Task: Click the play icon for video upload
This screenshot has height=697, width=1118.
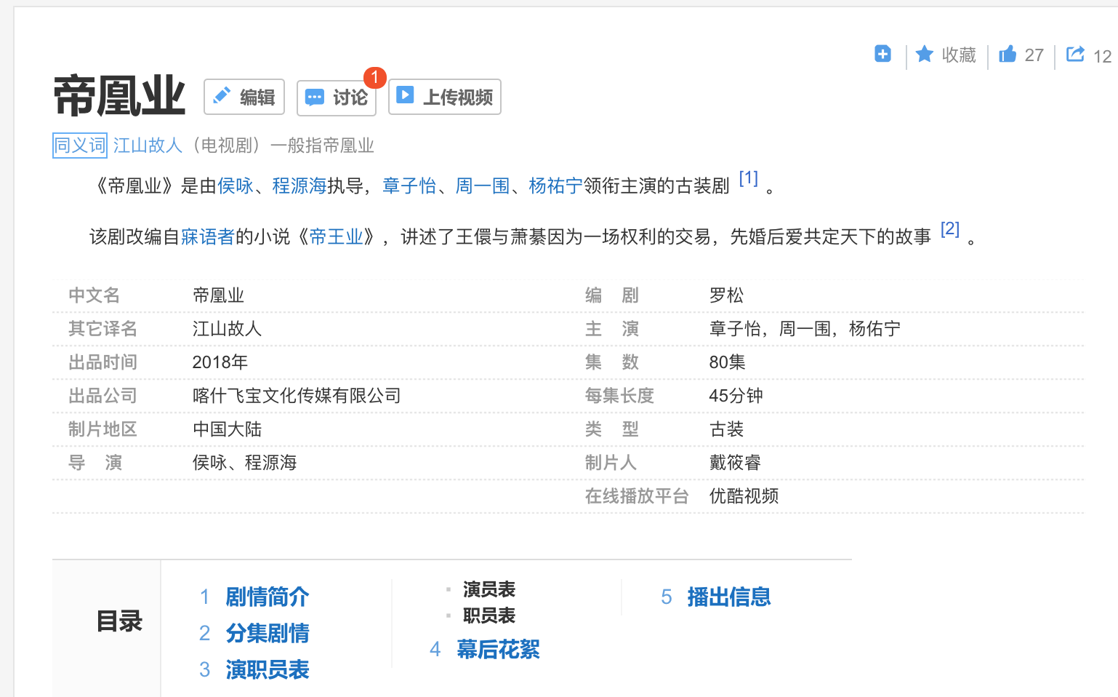Action: [x=405, y=95]
